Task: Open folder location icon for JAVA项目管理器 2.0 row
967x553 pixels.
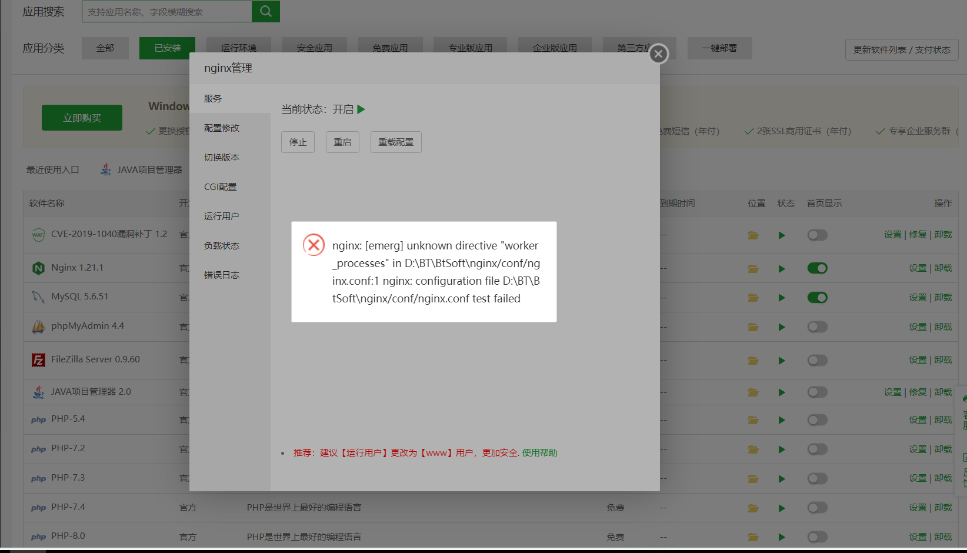Action: click(x=753, y=392)
